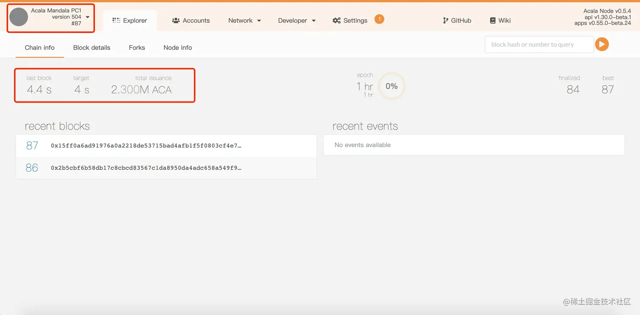The width and height of the screenshot is (640, 315).
Task: Open Settings page
Action: [350, 20]
